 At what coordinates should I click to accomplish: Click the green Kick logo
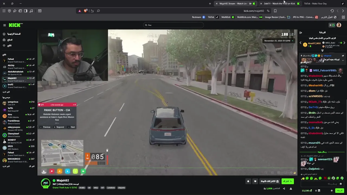[15, 25]
